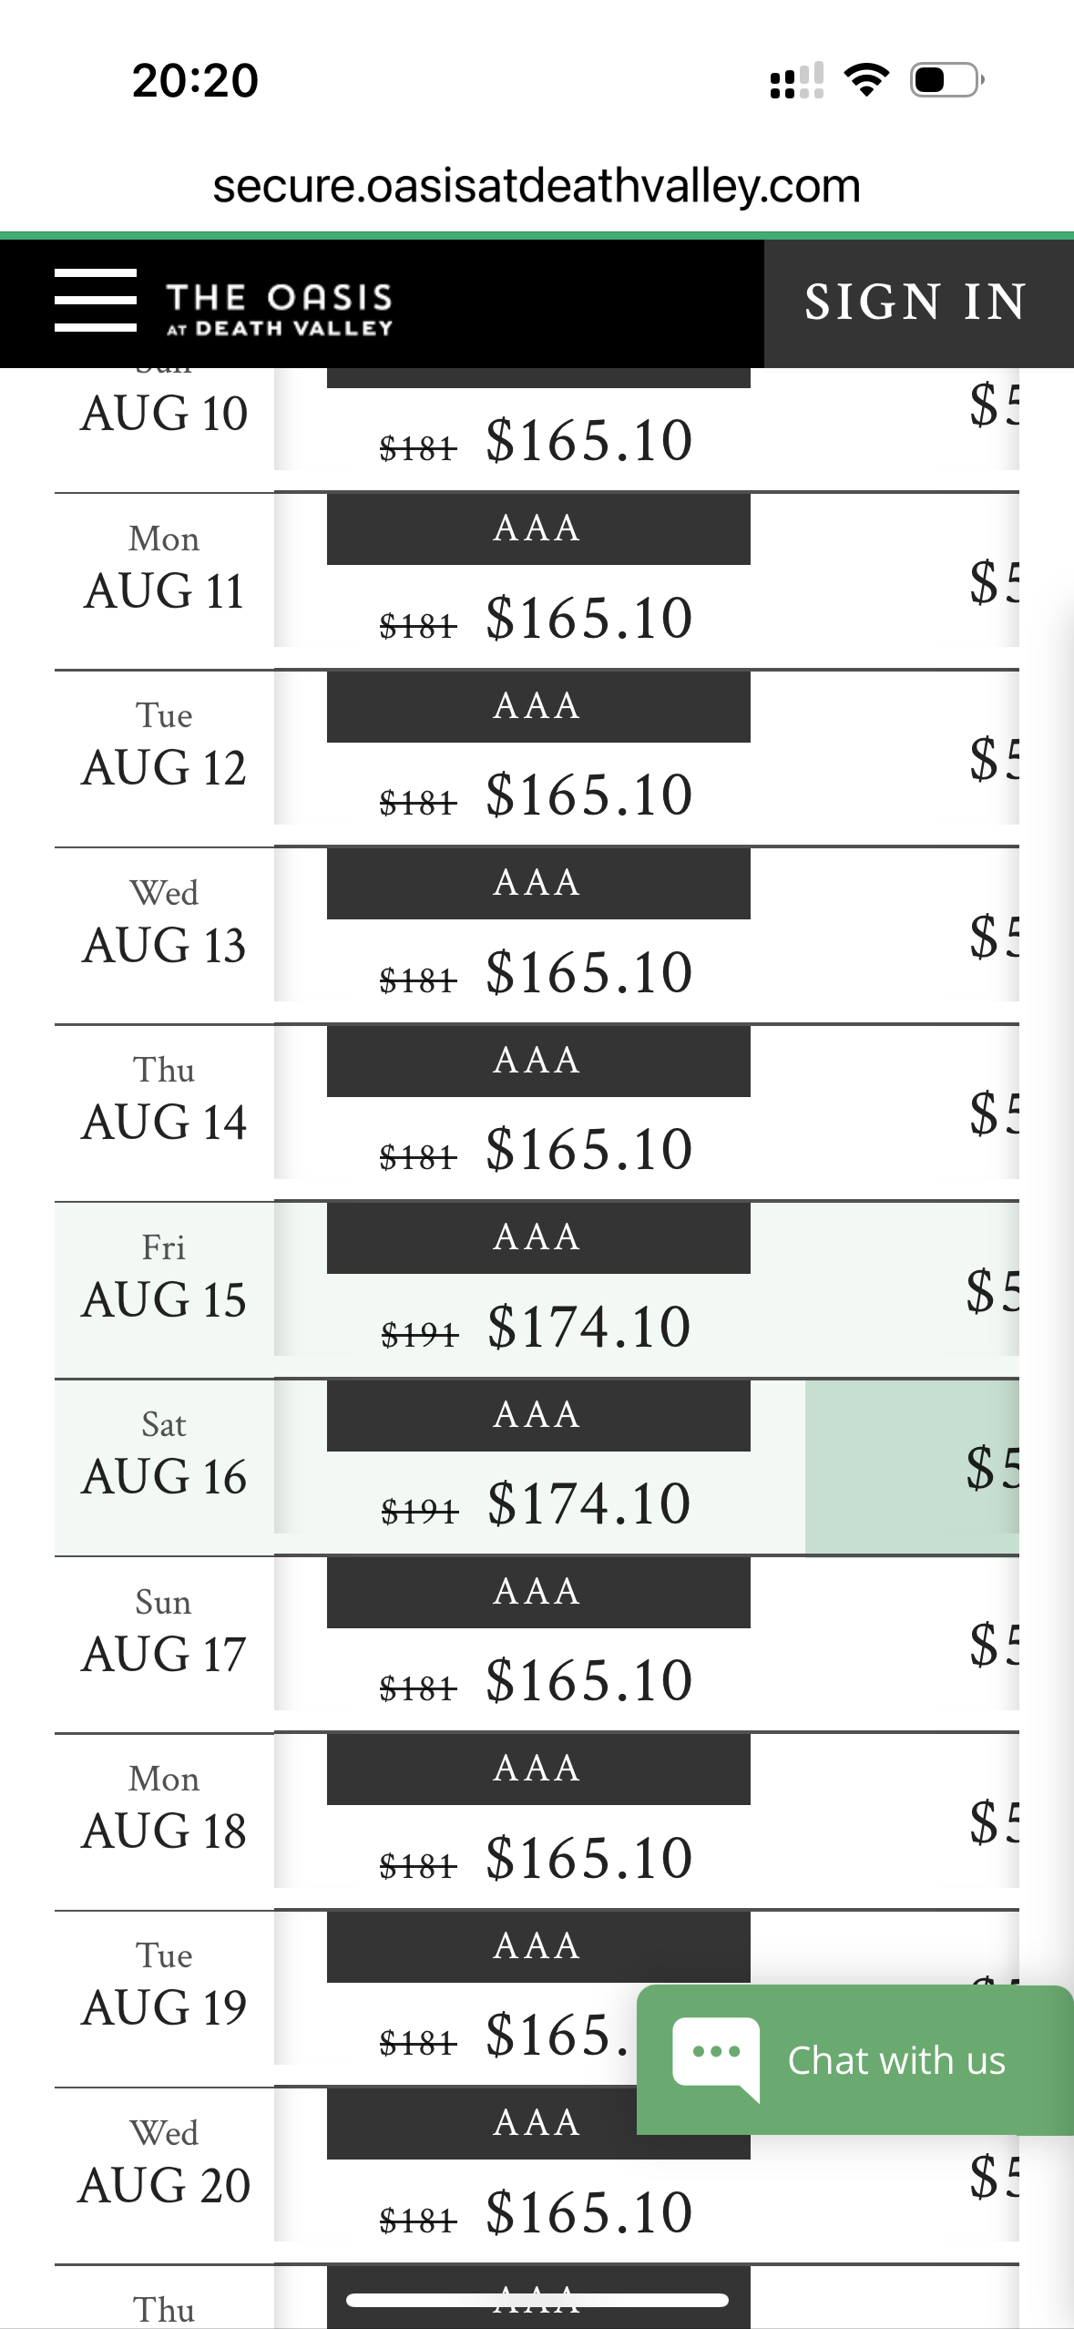Open the chat bubble icon
The width and height of the screenshot is (1074, 2329).
point(715,2055)
